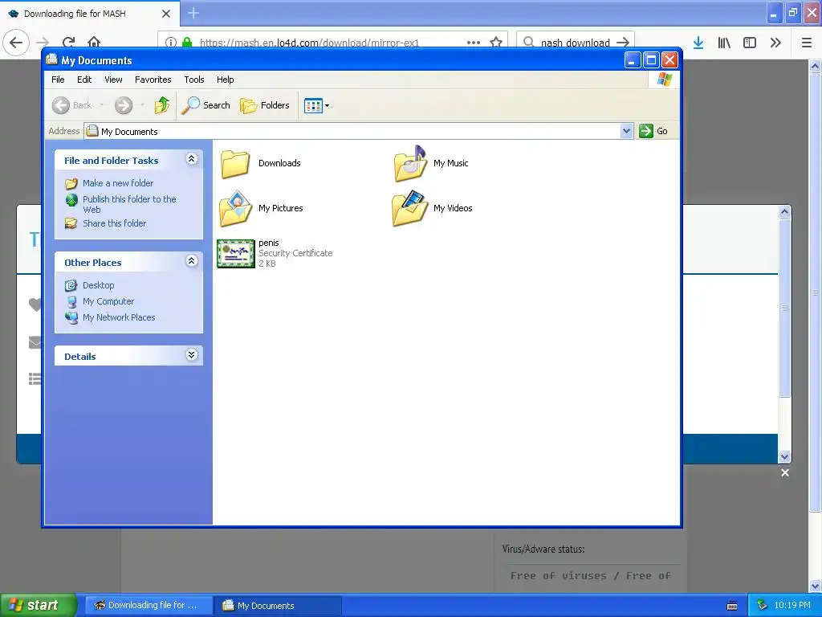Viewport: 822px width, 617px height.
Task: Click the inner page scrollbar down arrow
Action: 785,456
